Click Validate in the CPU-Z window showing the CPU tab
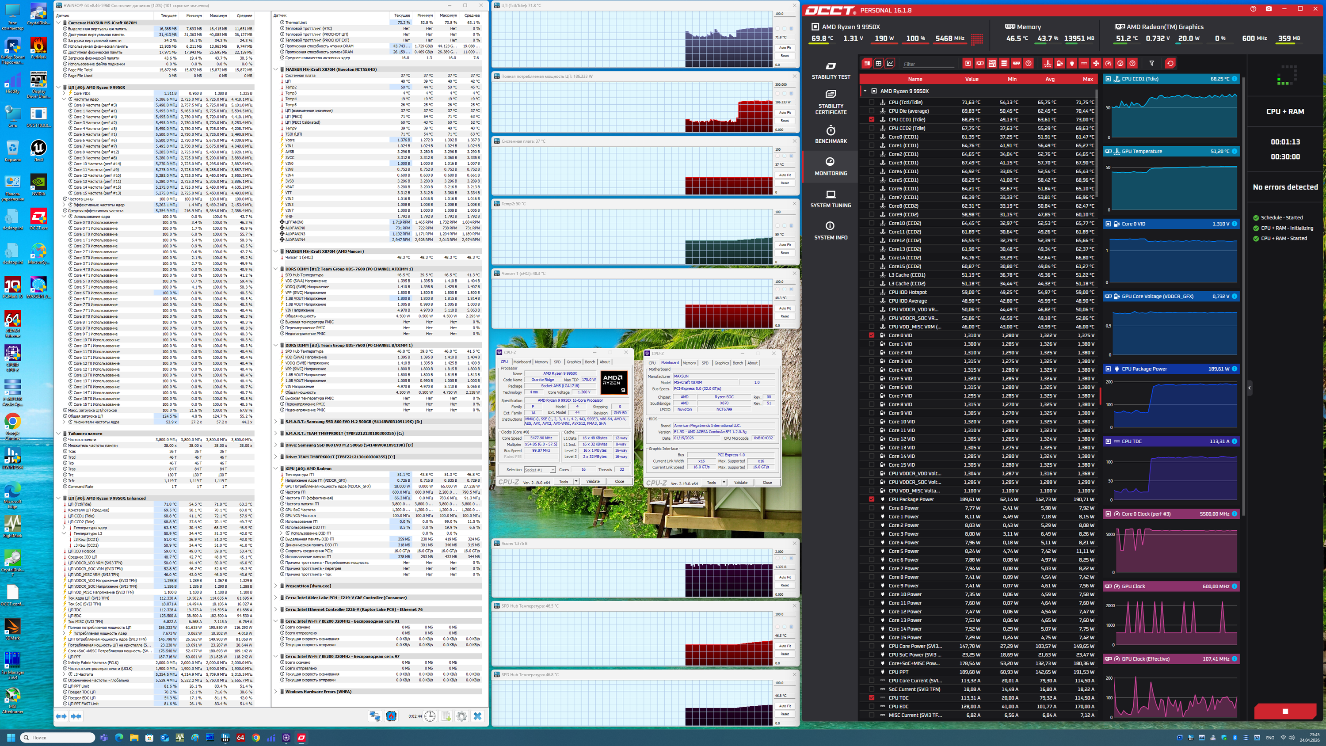 point(593,481)
